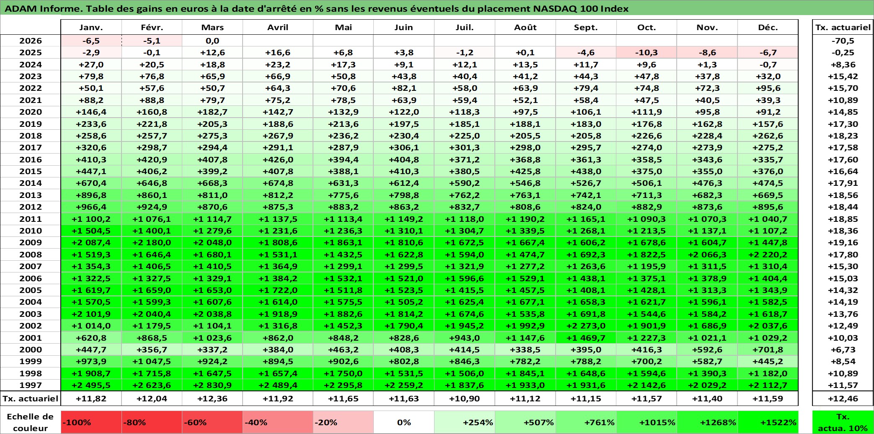
Task: Select cell value -10,3 in 2025 row
Action: [x=646, y=52]
